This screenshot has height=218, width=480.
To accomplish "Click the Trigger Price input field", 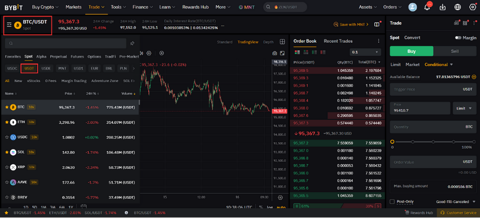I will (x=433, y=89).
